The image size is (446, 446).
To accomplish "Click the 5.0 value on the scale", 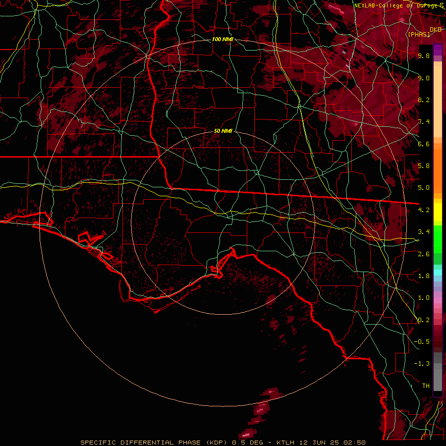I will coord(424,188).
